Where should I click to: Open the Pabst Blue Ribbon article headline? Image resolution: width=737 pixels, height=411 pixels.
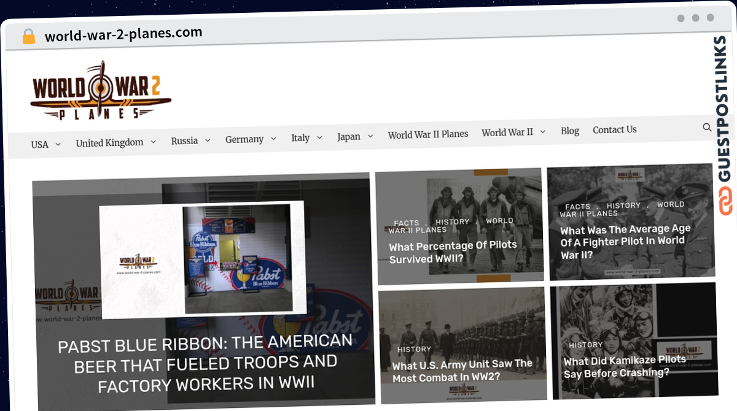(206, 364)
